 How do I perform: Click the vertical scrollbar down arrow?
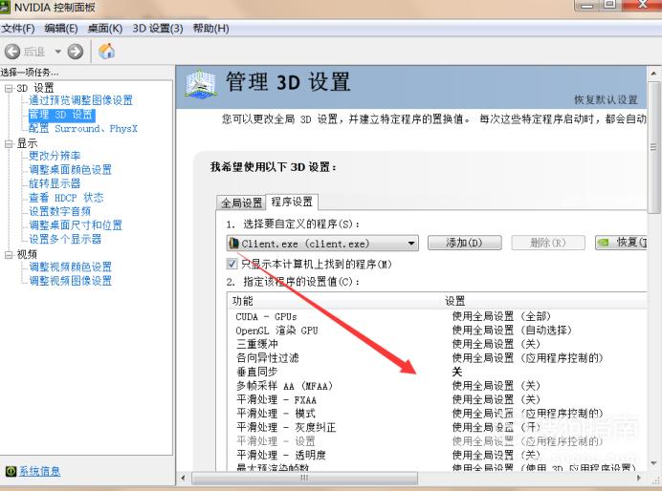(653, 464)
